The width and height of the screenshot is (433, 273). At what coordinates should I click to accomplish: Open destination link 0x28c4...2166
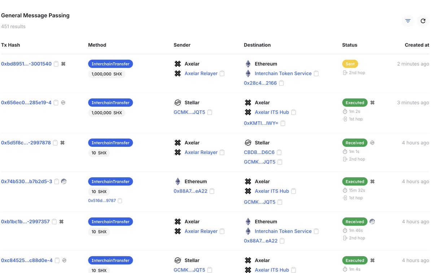click(x=260, y=83)
